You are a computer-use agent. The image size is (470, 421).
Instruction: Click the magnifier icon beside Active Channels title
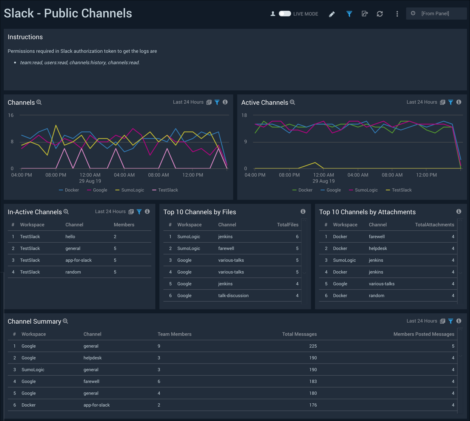pyautogui.click(x=292, y=102)
